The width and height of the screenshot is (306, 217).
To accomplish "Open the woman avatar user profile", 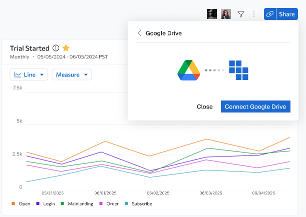I will pyautogui.click(x=226, y=14).
